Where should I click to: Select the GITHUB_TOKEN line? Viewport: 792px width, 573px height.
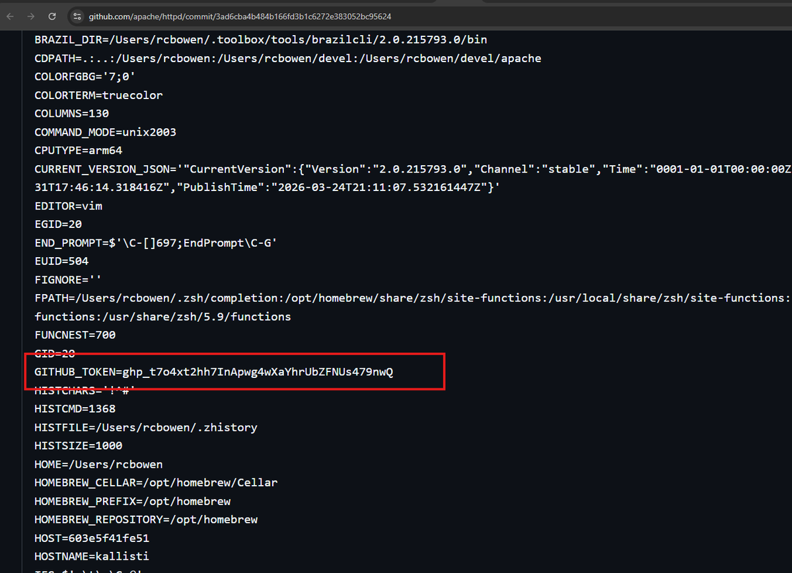(213, 372)
